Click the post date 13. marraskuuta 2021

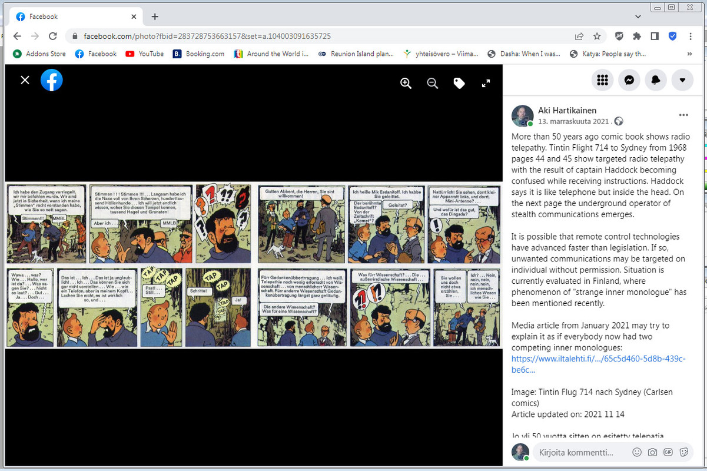click(573, 121)
